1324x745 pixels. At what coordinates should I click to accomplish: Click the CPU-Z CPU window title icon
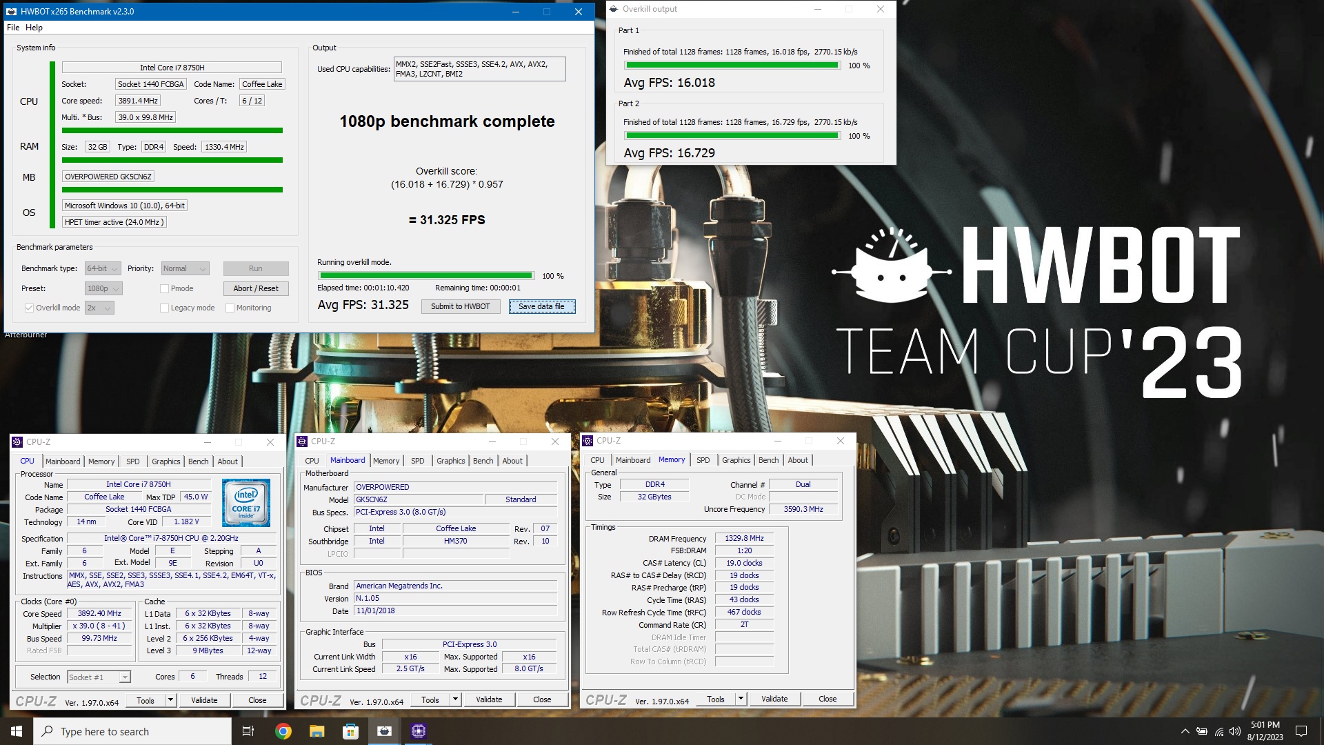[18, 442]
